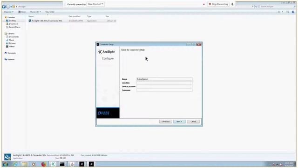Open the Share with dropdown
The image size is (298, 168).
click(x=35, y=12)
